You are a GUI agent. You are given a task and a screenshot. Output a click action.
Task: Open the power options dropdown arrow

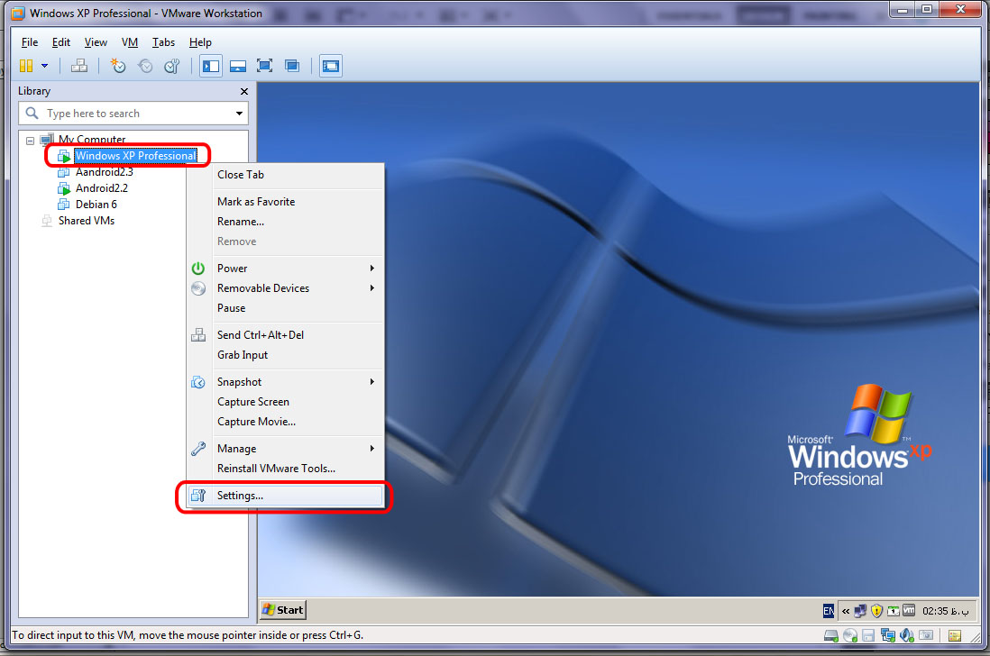pyautogui.click(x=44, y=66)
